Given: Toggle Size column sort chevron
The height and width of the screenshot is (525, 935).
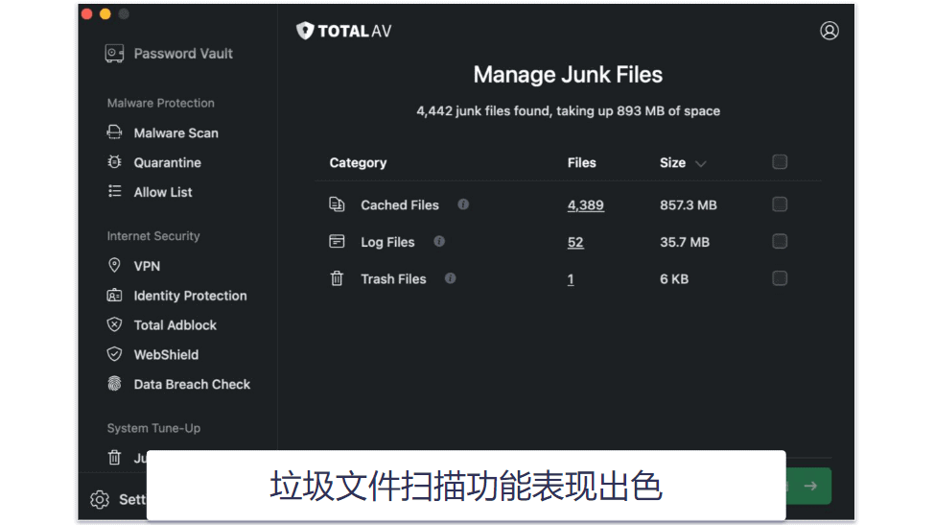Looking at the screenshot, I should (x=701, y=163).
